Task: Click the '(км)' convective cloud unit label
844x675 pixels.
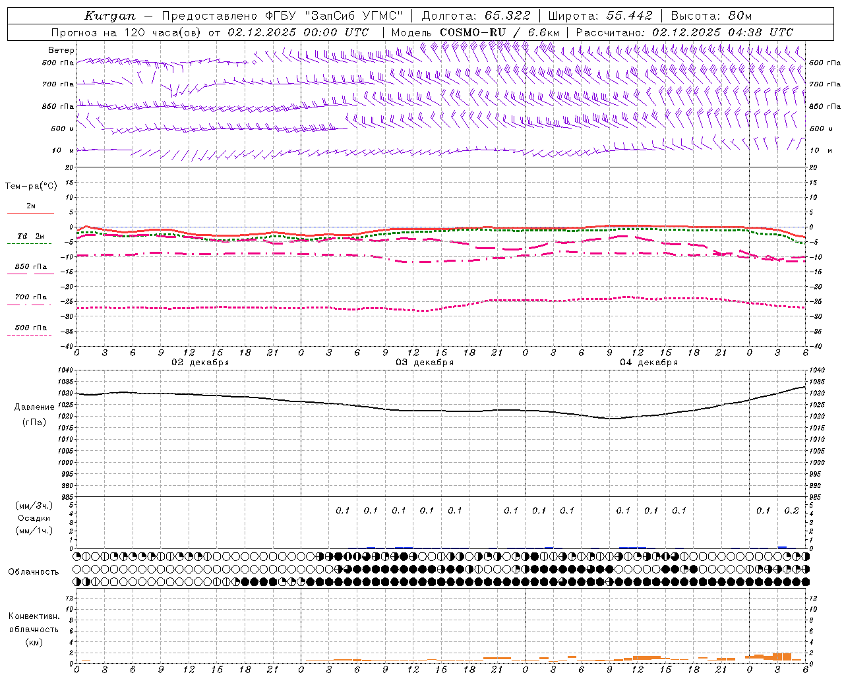Action: point(34,643)
